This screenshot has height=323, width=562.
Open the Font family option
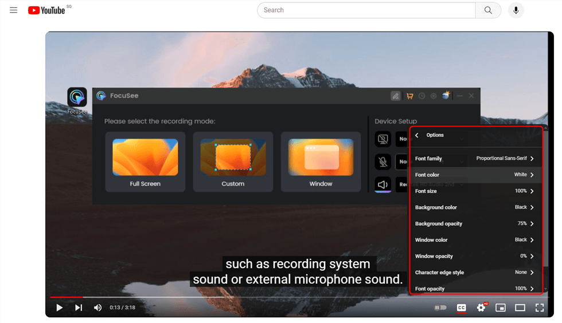(x=475, y=158)
